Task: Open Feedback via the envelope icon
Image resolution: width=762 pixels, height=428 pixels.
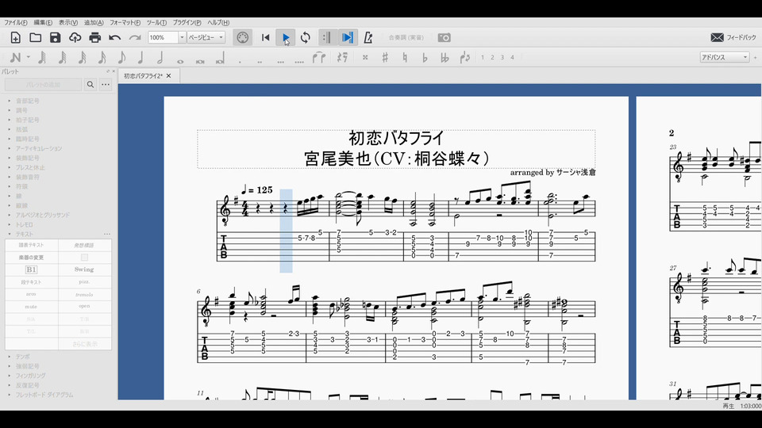Action: click(x=717, y=37)
